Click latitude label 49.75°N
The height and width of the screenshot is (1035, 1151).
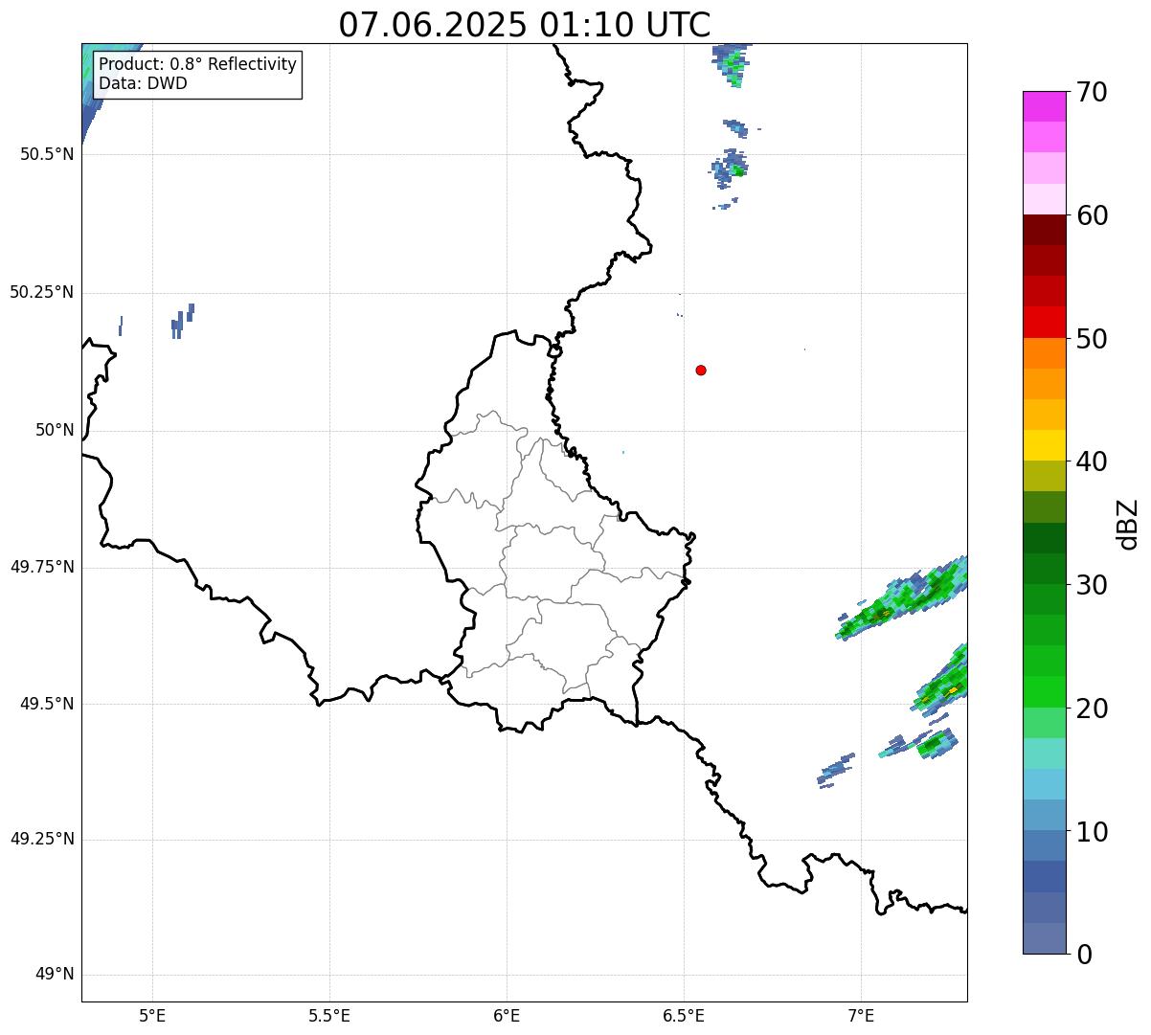click(x=42, y=567)
